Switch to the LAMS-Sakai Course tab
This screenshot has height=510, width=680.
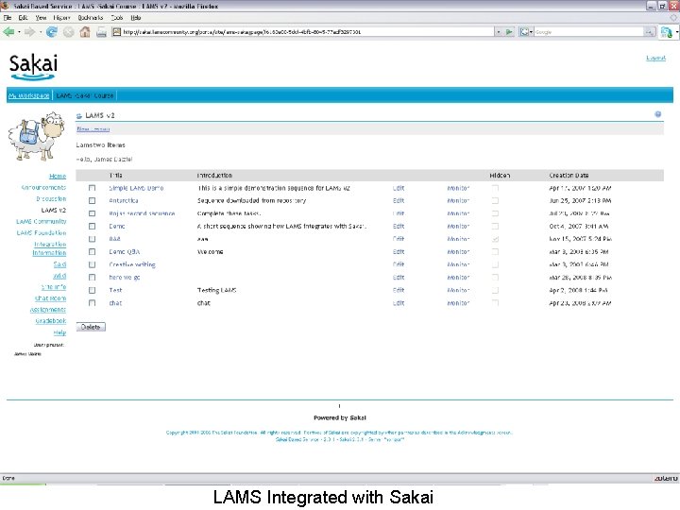(85, 95)
